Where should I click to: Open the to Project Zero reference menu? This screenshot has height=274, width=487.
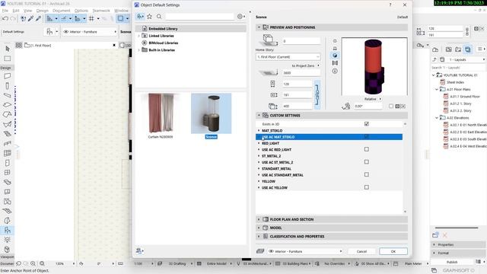pyautogui.click(x=305, y=66)
